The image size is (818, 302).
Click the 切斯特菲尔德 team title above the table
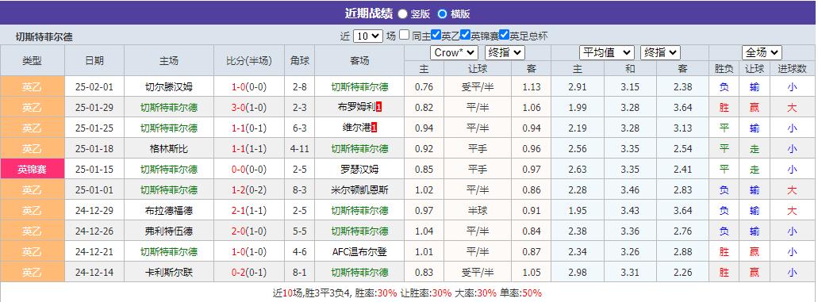[x=44, y=37]
